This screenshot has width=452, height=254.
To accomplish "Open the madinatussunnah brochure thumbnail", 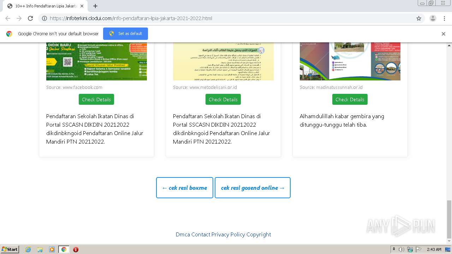I will tap(350, 61).
